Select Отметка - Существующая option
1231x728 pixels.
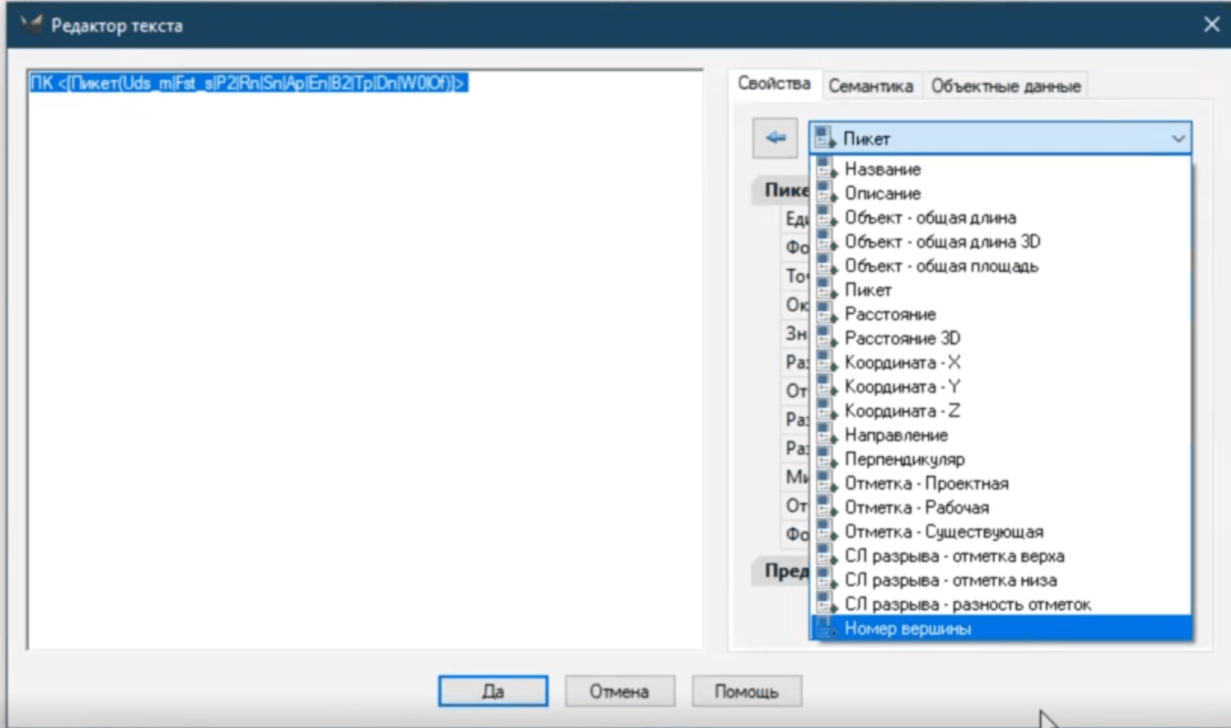[x=943, y=532]
